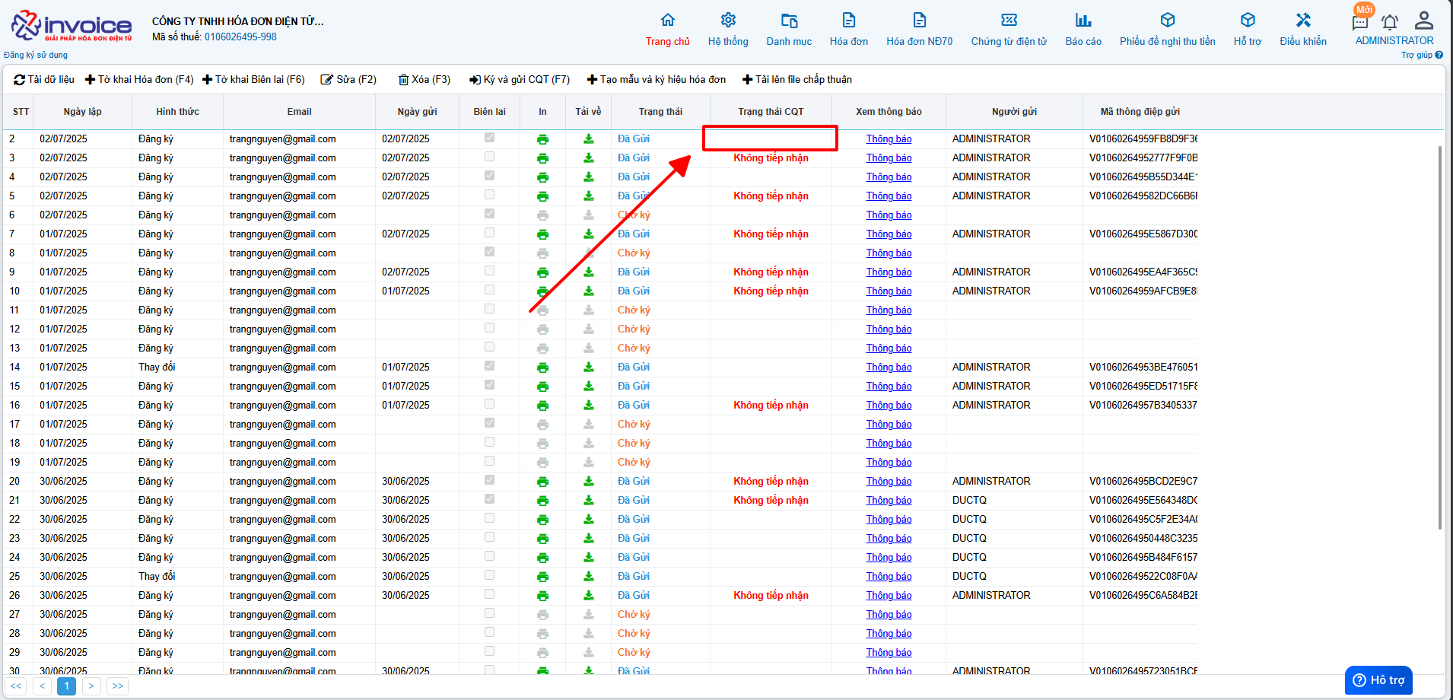Open the new messages chat icon
The width and height of the screenshot is (1453, 700).
pos(1361,21)
